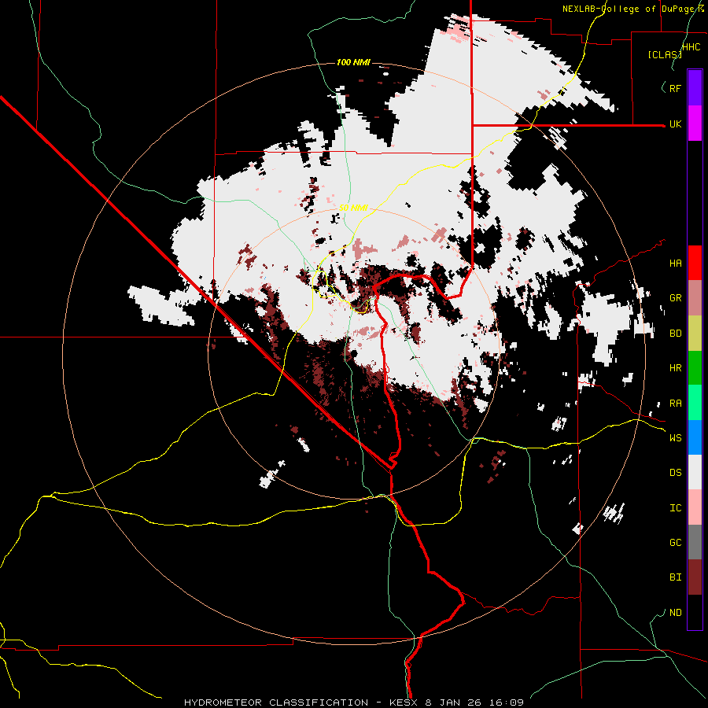Click the 'RF' legend label
The width and height of the screenshot is (708, 708).
pyautogui.click(x=675, y=88)
